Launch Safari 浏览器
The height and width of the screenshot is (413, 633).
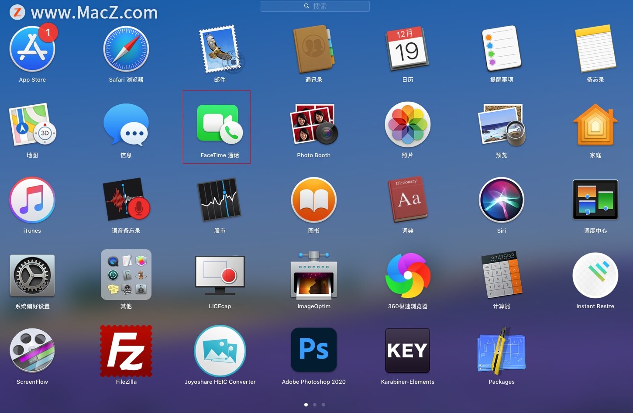[126, 49]
